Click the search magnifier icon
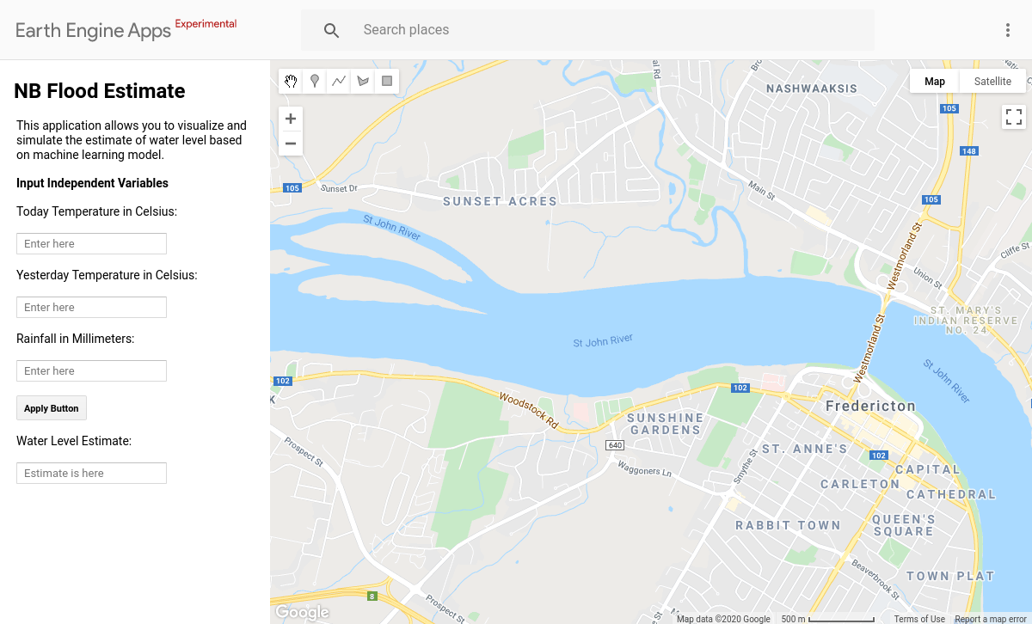This screenshot has height=624, width=1032. (331, 30)
